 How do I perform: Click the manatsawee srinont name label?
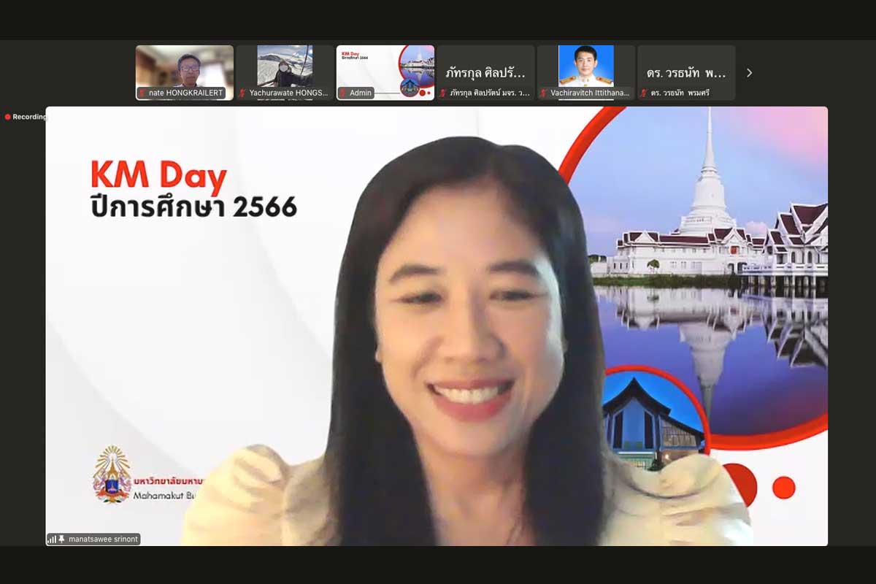(101, 539)
